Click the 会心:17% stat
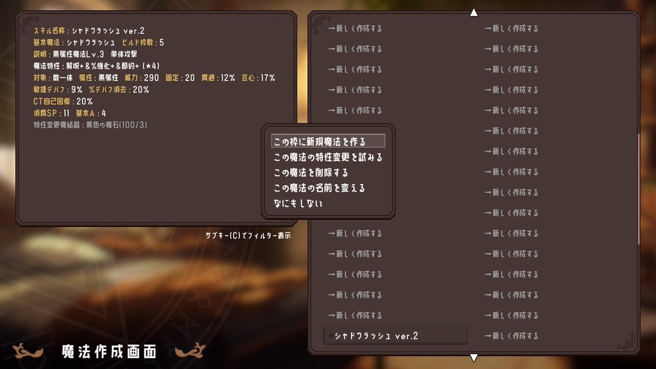The height and width of the screenshot is (369, 656). (259, 78)
